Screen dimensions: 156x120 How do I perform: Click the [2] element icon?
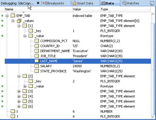25,76
